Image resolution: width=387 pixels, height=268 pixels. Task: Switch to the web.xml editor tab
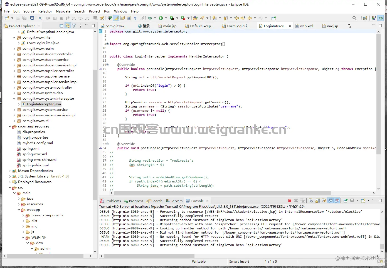(304, 26)
